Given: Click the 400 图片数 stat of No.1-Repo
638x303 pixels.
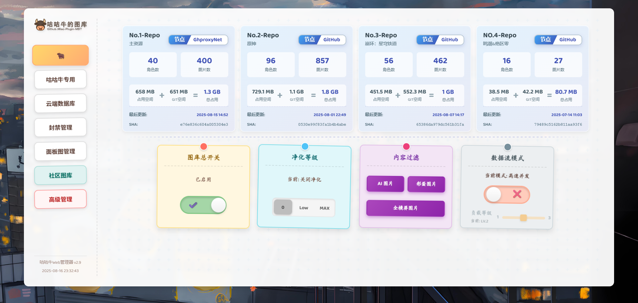Looking at the screenshot, I should [204, 65].
